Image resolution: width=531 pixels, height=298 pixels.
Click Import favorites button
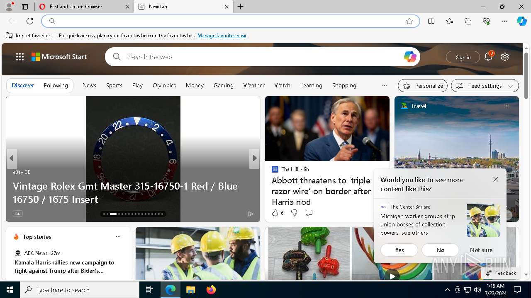[x=28, y=36]
